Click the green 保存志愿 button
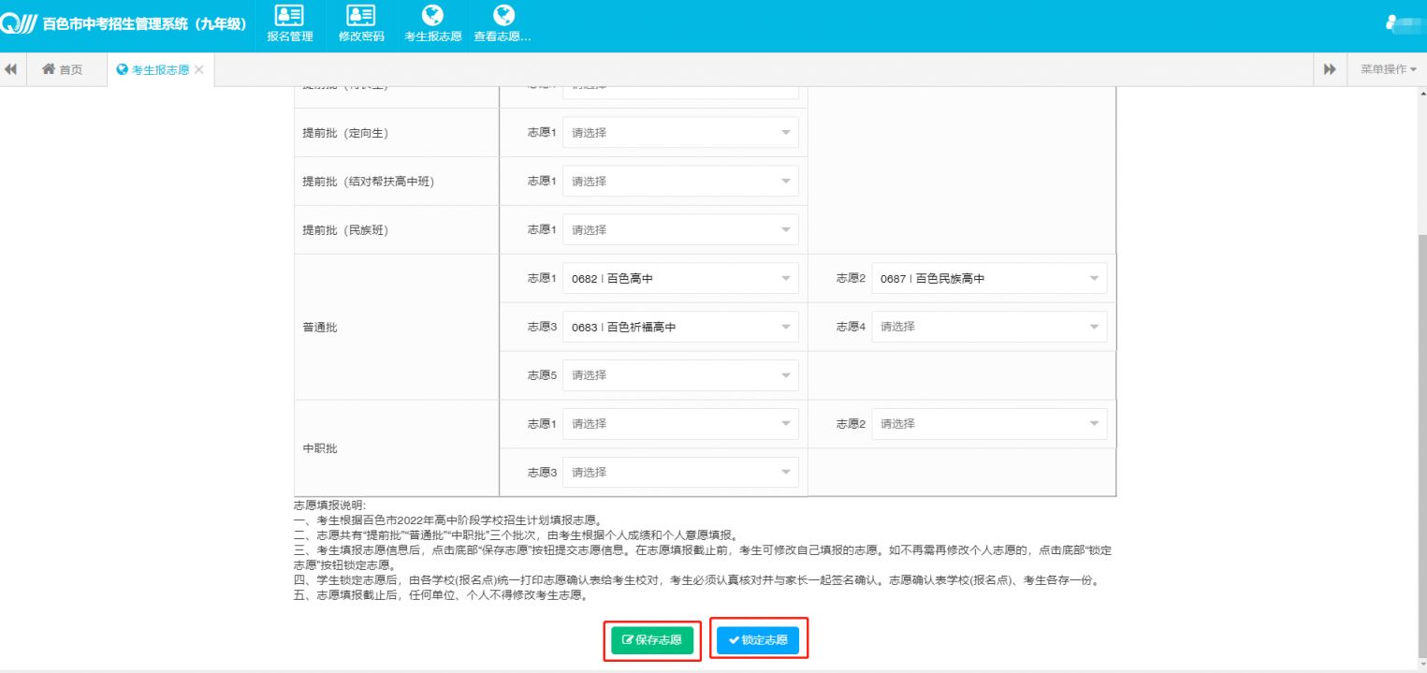 pos(652,640)
